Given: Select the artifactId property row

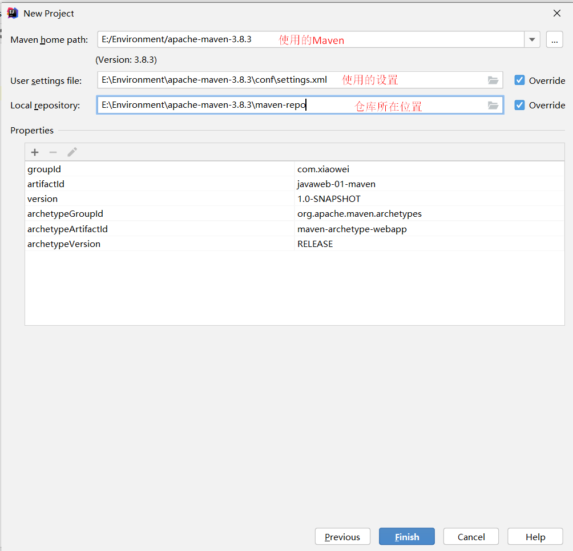Looking at the screenshot, I should click(x=294, y=184).
